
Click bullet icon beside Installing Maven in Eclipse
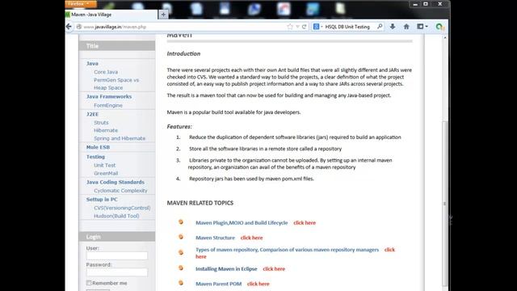point(181,268)
